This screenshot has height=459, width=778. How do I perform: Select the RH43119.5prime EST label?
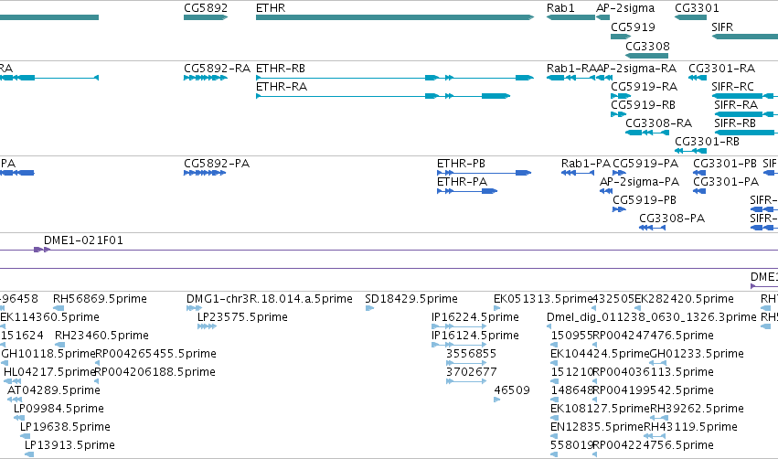690,427
